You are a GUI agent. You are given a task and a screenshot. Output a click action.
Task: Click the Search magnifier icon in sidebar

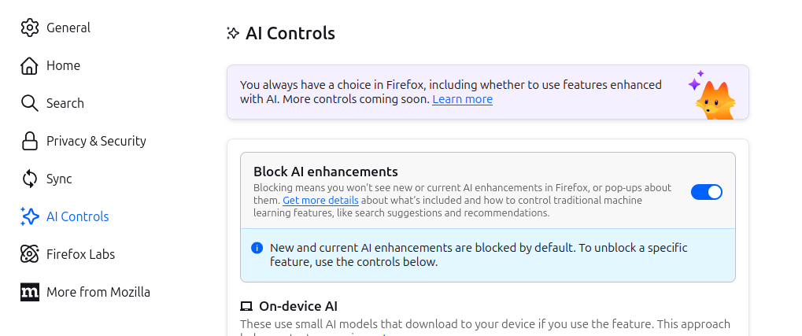click(x=30, y=103)
